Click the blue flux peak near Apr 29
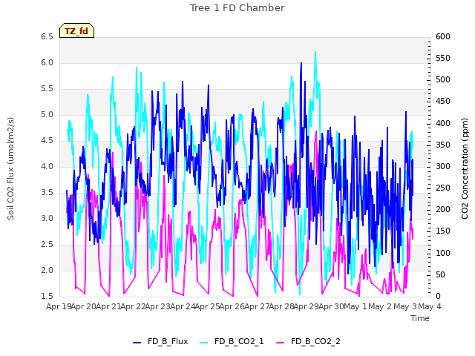This screenshot has height=356, width=475. point(301,63)
